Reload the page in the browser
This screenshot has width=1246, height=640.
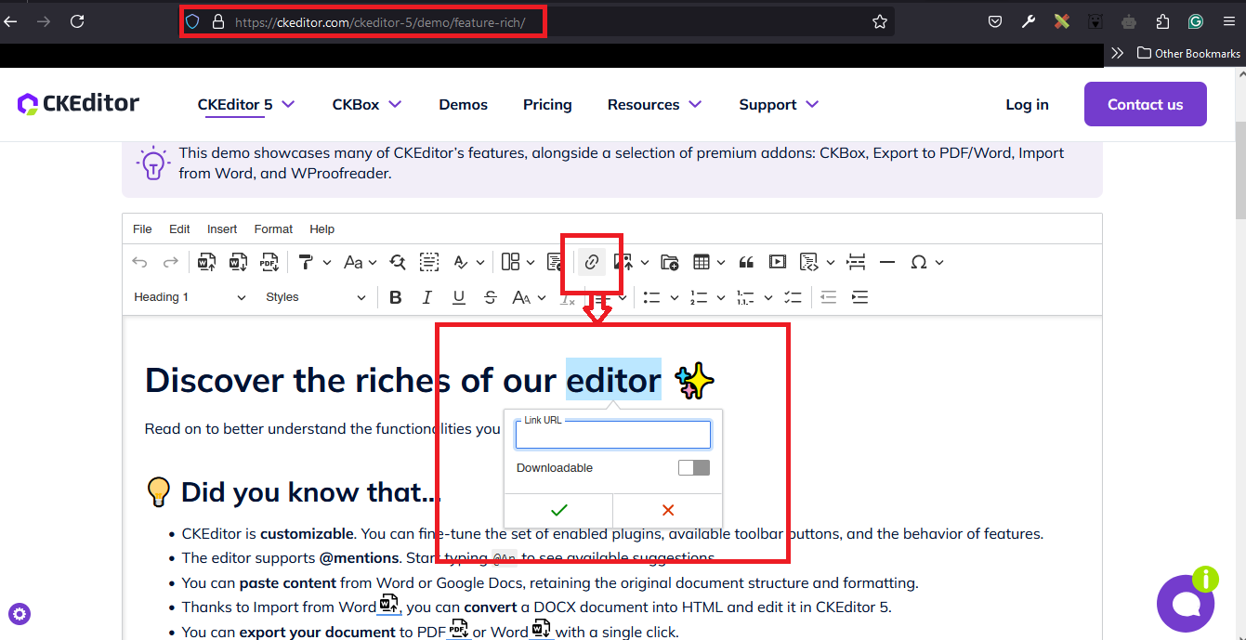(77, 21)
